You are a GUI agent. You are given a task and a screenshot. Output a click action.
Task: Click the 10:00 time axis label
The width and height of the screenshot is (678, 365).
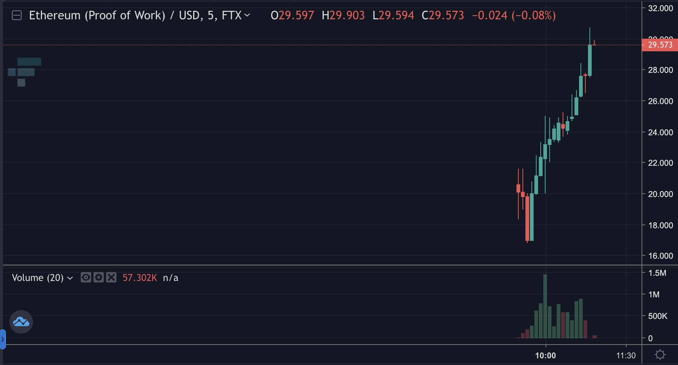(x=546, y=356)
